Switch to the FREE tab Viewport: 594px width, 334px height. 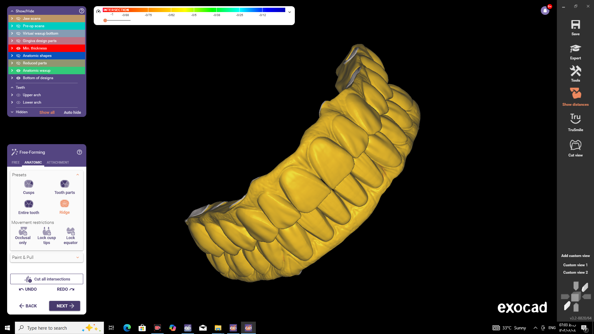[15, 162]
